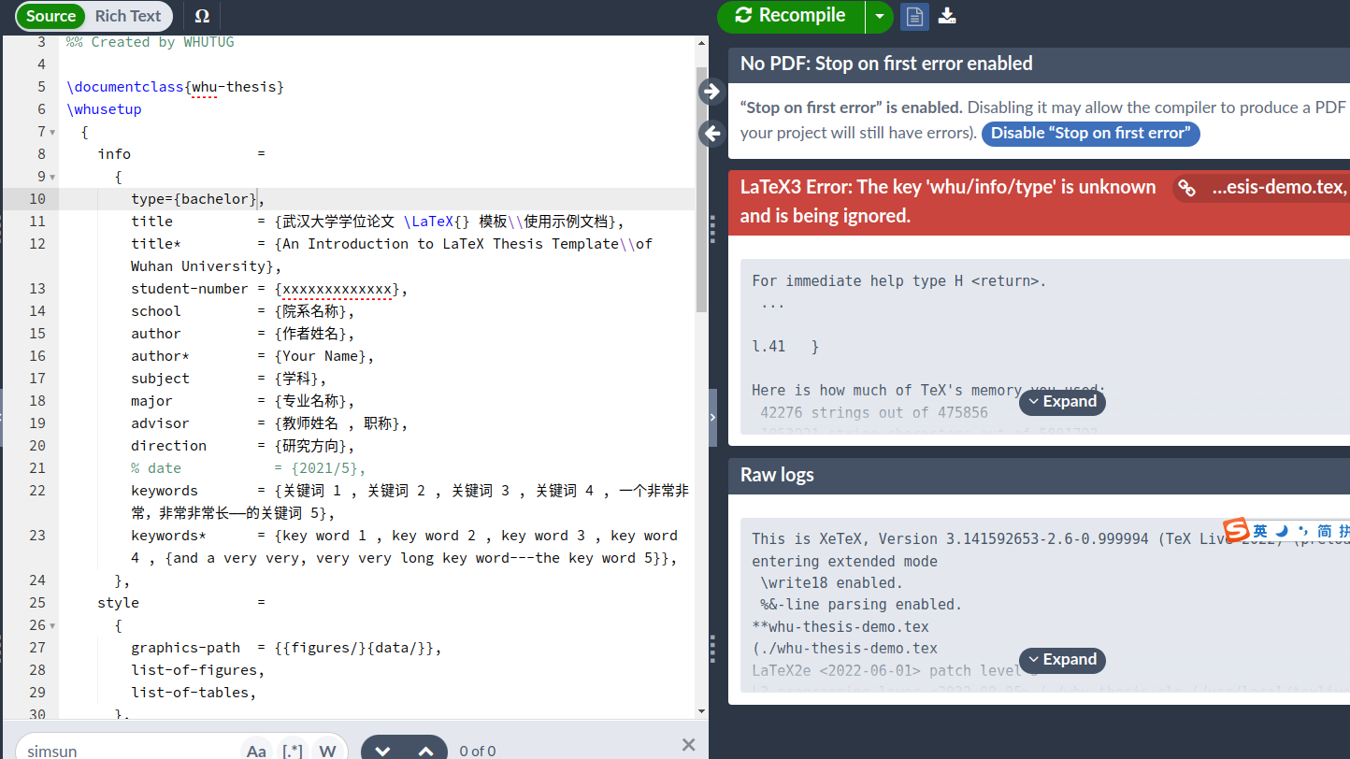Jump to previous search match
This screenshot has width=1350, height=759.
coord(427,750)
